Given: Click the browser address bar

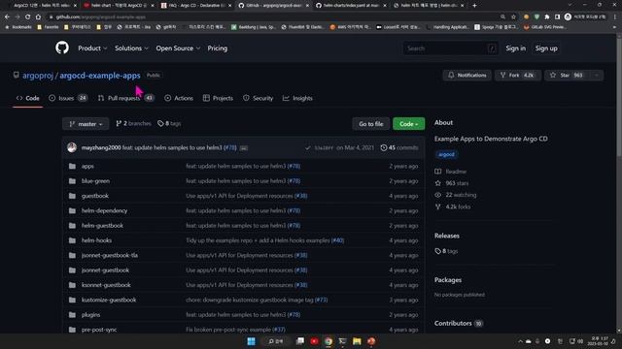Looking at the screenshot, I should coord(274,17).
